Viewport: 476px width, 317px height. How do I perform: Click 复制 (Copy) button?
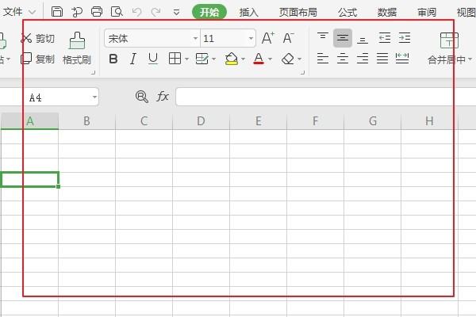(37, 59)
